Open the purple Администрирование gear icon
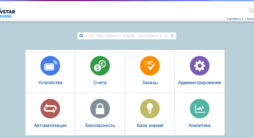 pyautogui.click(x=199, y=66)
